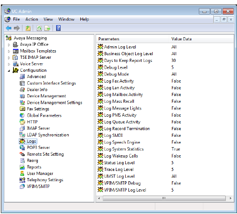Click the bug icon beside Debug Level
237x214 pixels.
tap(101, 67)
